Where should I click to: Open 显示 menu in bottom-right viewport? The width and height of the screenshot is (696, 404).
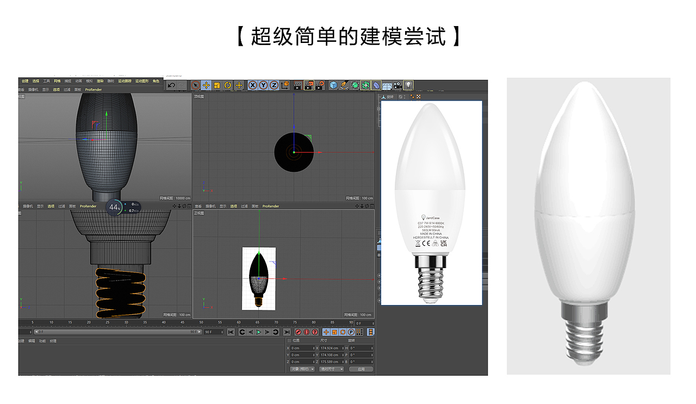pyautogui.click(x=223, y=207)
